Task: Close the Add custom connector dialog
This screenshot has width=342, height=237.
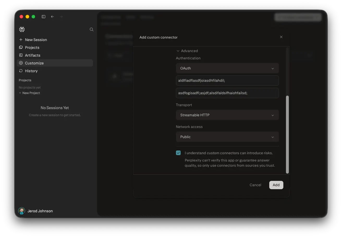Action: click(281, 37)
